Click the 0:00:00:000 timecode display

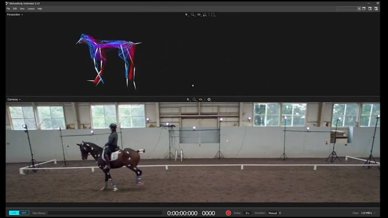click(182, 213)
